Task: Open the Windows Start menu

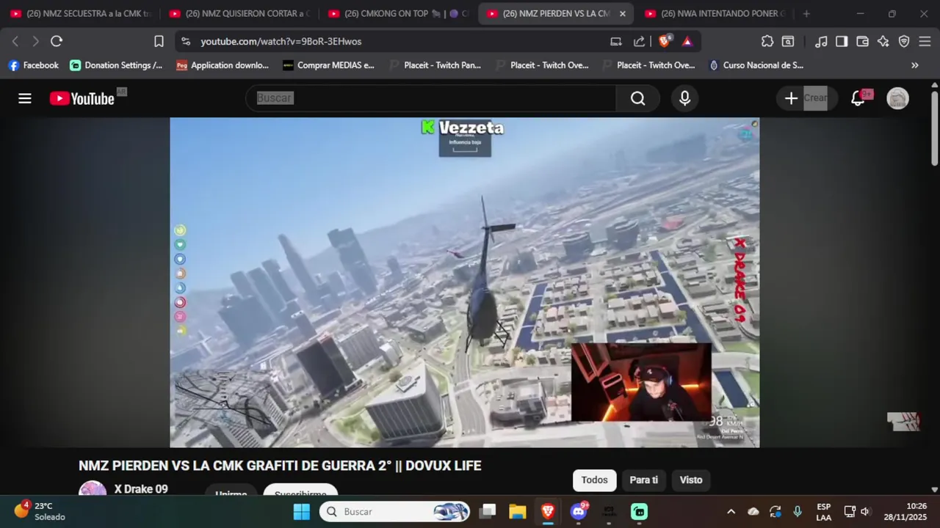Action: point(301,511)
